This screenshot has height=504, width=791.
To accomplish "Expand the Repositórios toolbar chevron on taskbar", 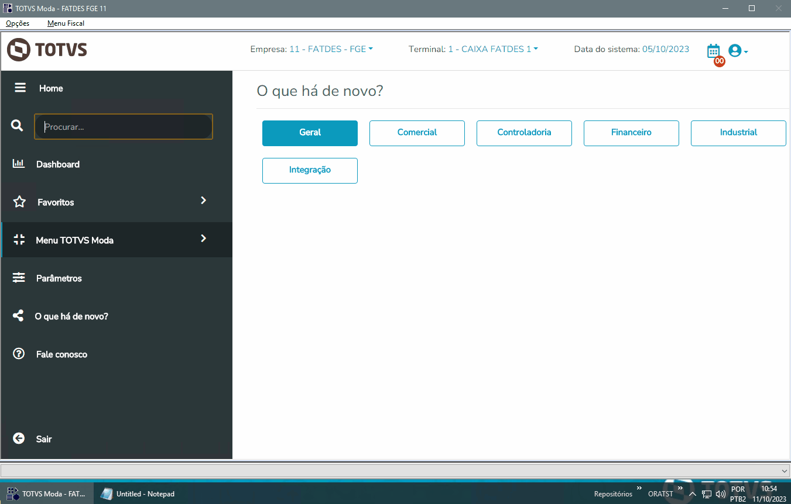I will pyautogui.click(x=639, y=488).
